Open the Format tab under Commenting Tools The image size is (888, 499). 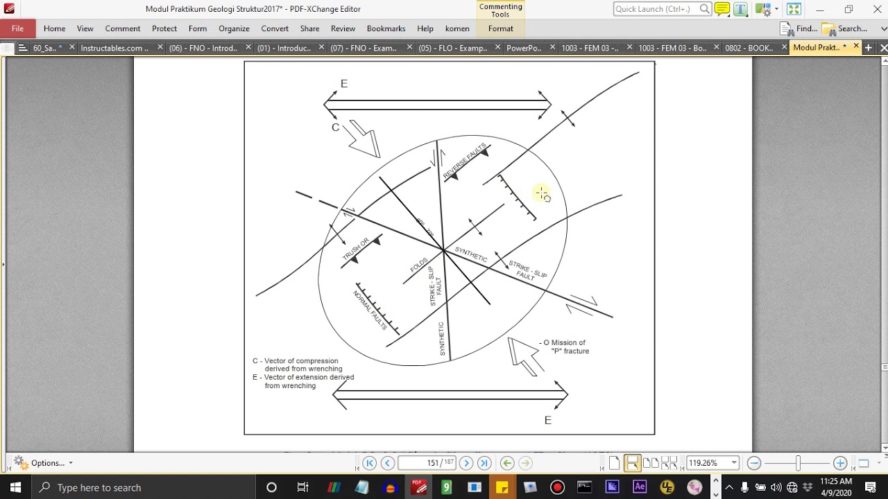pos(501,28)
